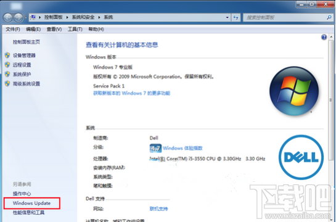The image size is (336, 222).
Task: Open the 文件(F) menu
Action: tap(13, 29)
